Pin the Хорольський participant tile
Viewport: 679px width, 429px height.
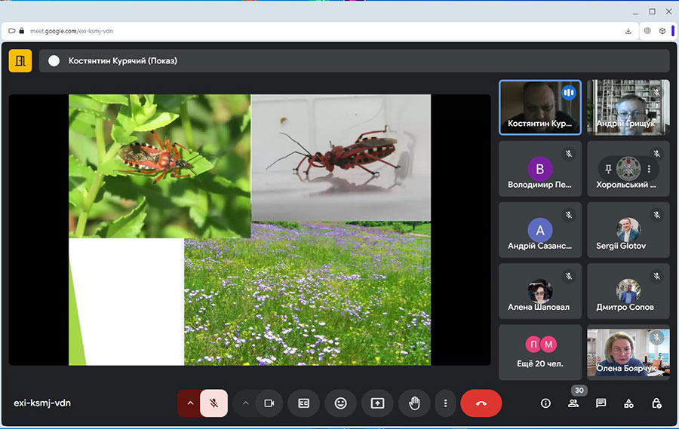[x=608, y=169]
